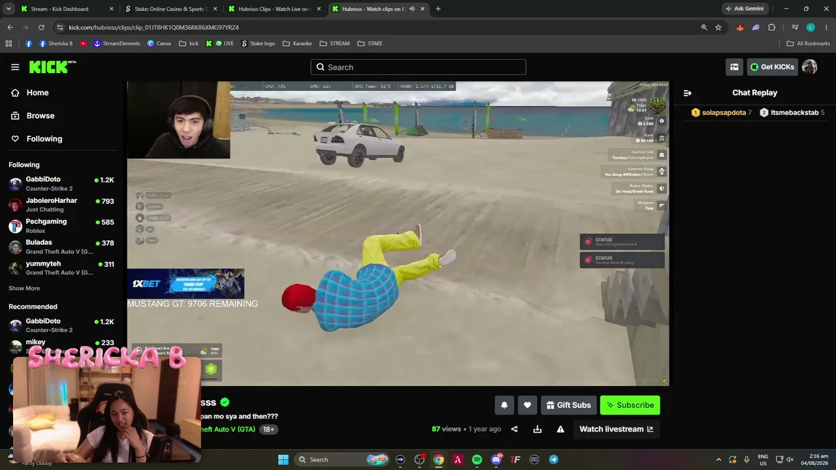This screenshot has height=470, width=836.
Task: Bookmark this page with the star
Action: pos(718,27)
